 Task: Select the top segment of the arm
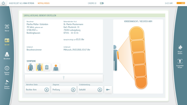point(137,33)
